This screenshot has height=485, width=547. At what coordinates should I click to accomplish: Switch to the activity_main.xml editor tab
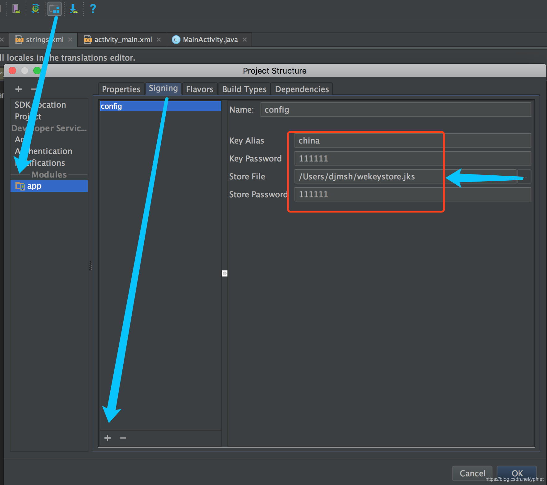pyautogui.click(x=122, y=40)
